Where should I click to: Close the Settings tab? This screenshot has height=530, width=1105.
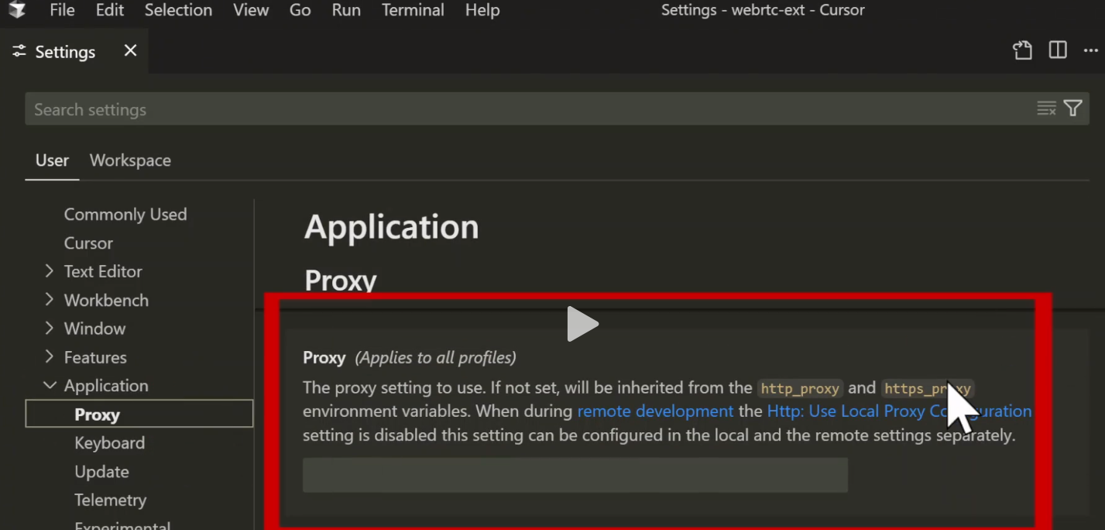click(131, 51)
